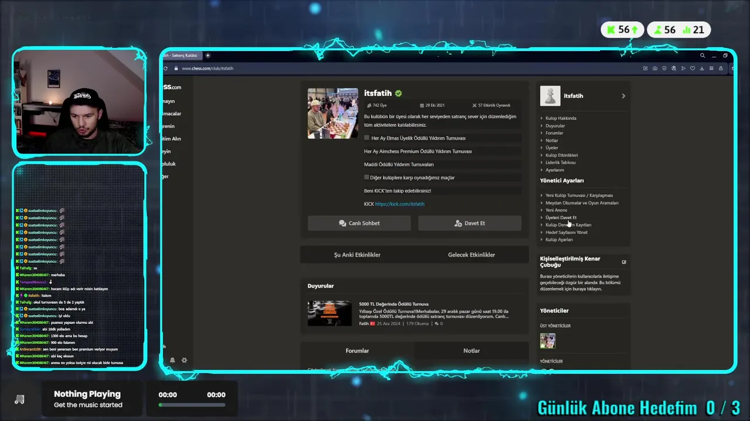
Task: Open settings gear at sidebar bottom
Action: (x=184, y=360)
